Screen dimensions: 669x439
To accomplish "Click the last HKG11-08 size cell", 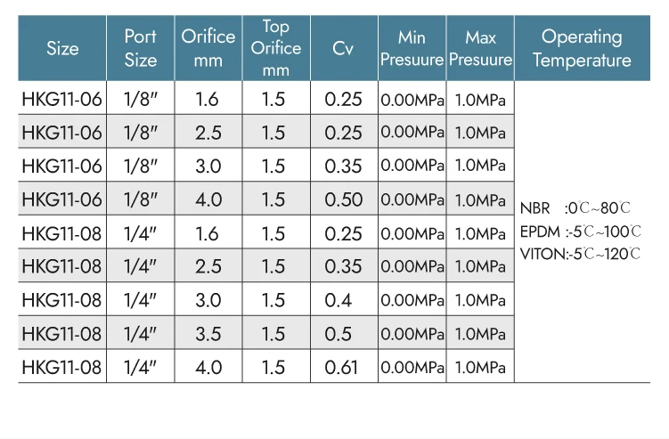I will coord(62,366).
